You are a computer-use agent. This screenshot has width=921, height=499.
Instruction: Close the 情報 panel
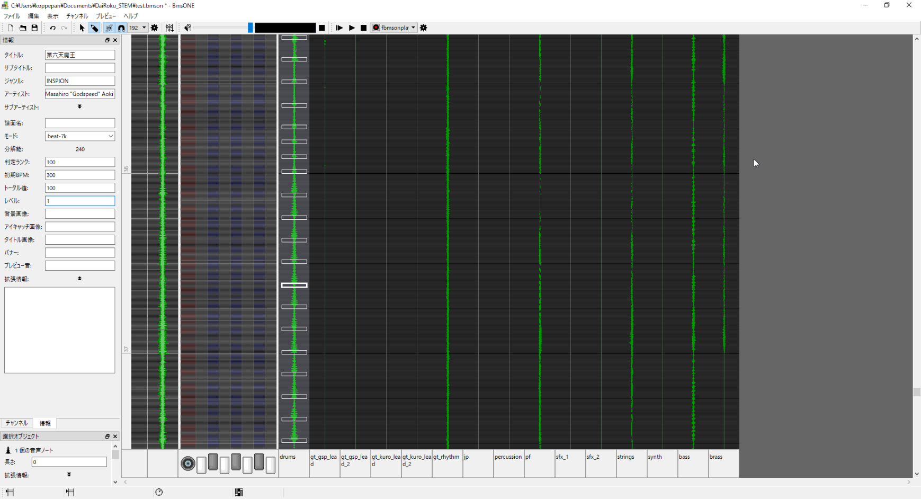coord(115,40)
